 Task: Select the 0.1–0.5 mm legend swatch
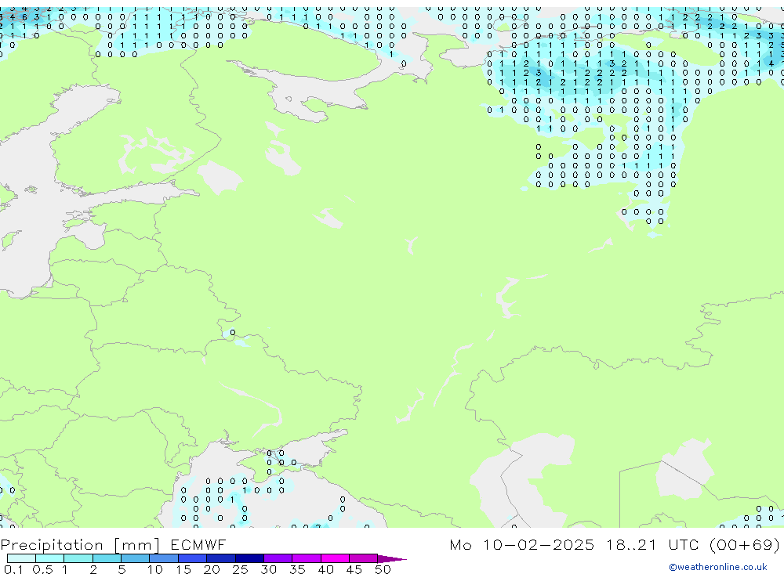coord(21,558)
